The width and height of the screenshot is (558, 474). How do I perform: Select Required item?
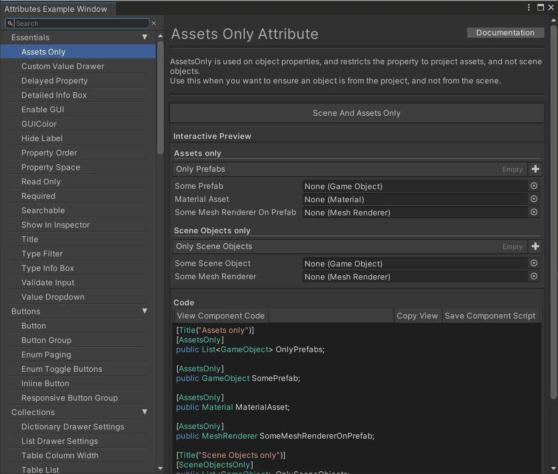(x=78, y=196)
